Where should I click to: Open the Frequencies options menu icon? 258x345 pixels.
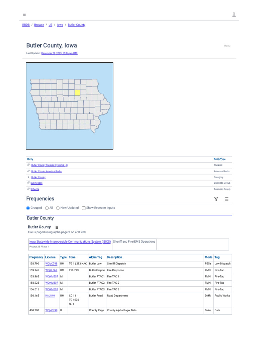[x=227, y=199]
